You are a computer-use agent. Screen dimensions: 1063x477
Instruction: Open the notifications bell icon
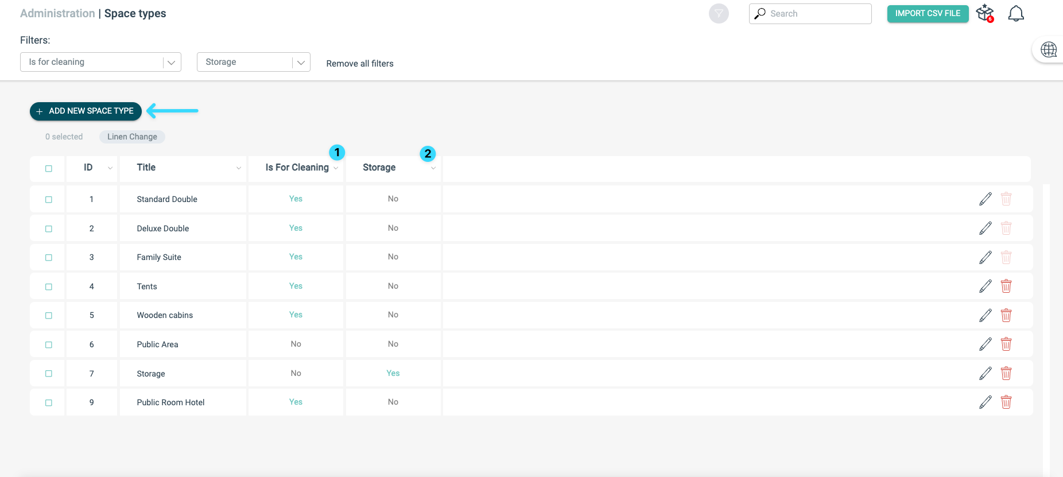click(x=1016, y=13)
